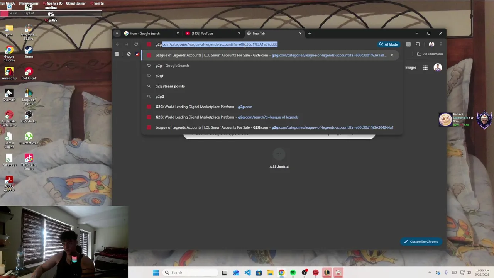Open League of Legends desktop shortcut
The height and width of the screenshot is (278, 494).
[x=29, y=97]
